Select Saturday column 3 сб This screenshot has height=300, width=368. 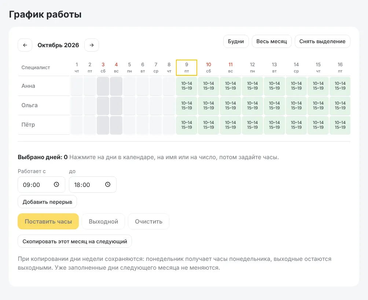[103, 67]
